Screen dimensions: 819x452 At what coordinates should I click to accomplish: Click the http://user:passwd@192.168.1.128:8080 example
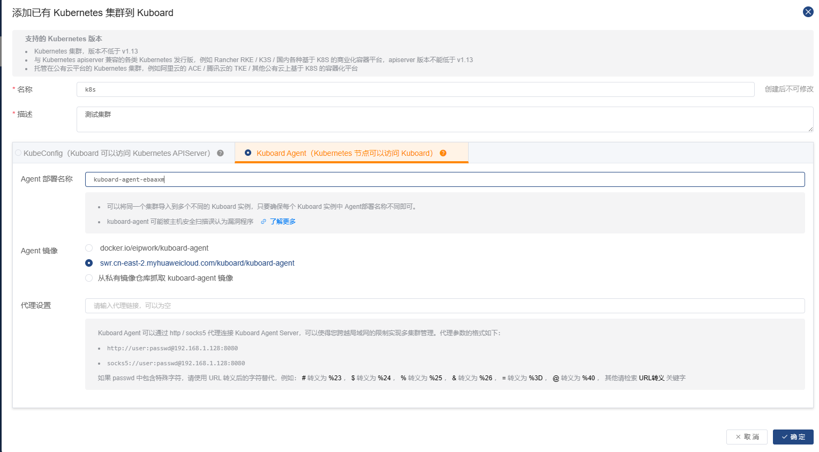click(172, 348)
